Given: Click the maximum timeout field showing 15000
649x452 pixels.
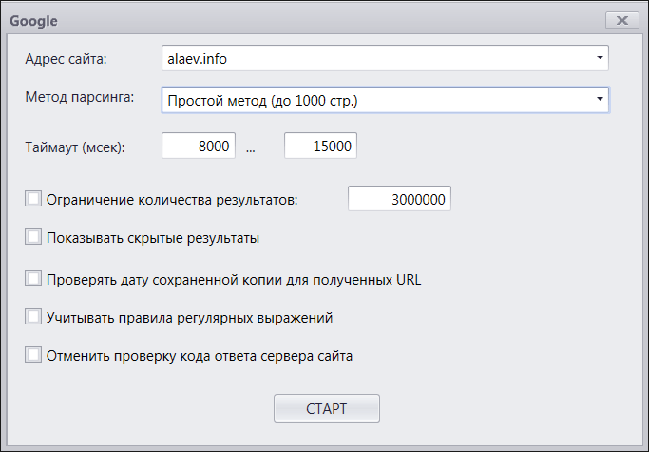Looking at the screenshot, I should pos(320,147).
